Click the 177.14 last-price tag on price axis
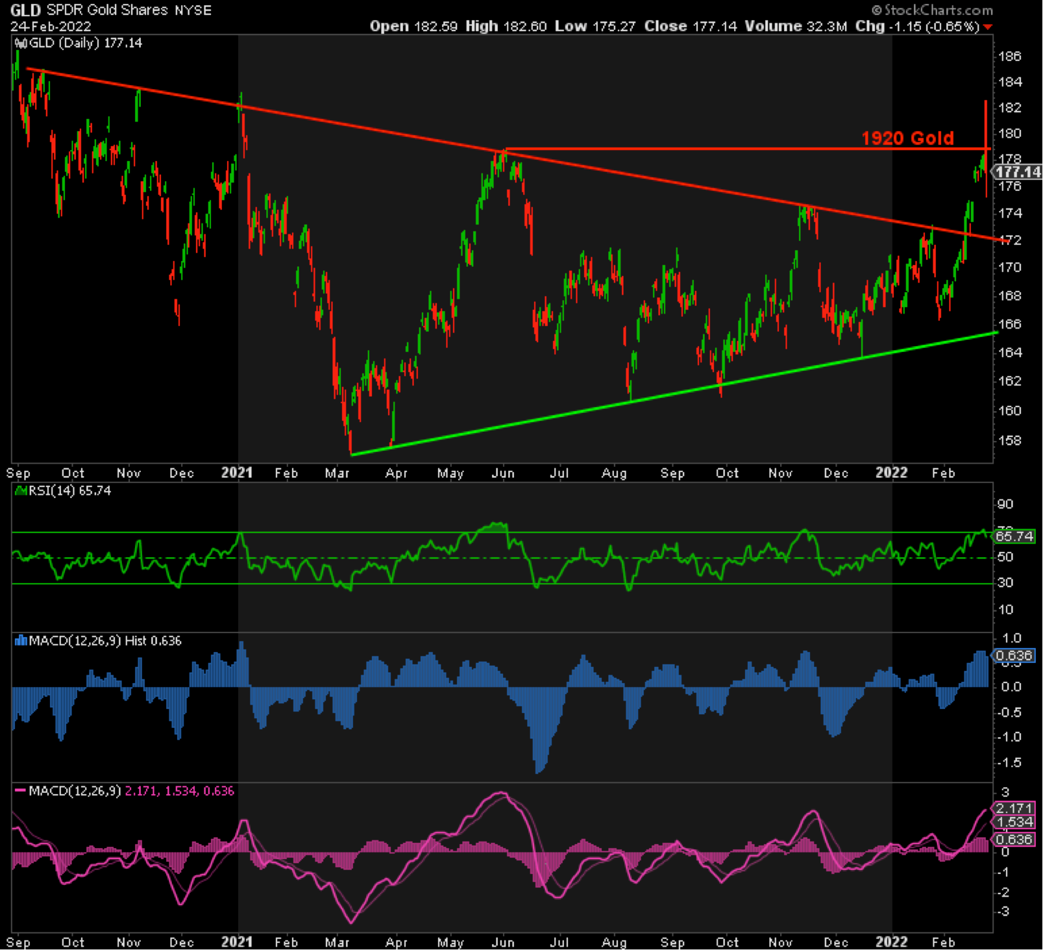Screen dimensions: 1043x950 [x=1018, y=172]
